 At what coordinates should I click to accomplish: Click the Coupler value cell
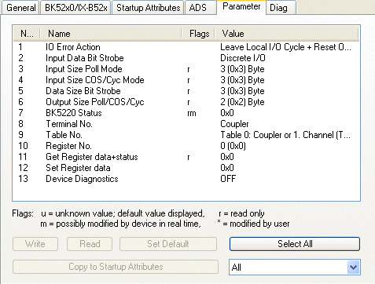(x=234, y=124)
